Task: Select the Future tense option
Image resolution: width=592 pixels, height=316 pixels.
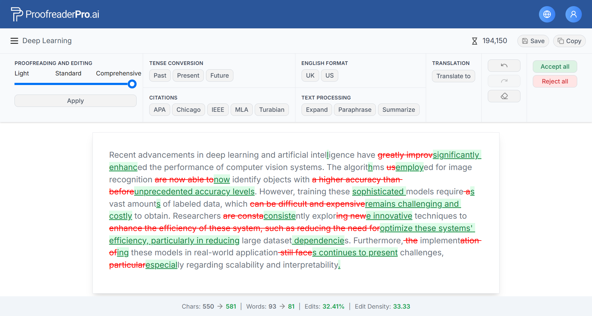Action: pos(219,75)
